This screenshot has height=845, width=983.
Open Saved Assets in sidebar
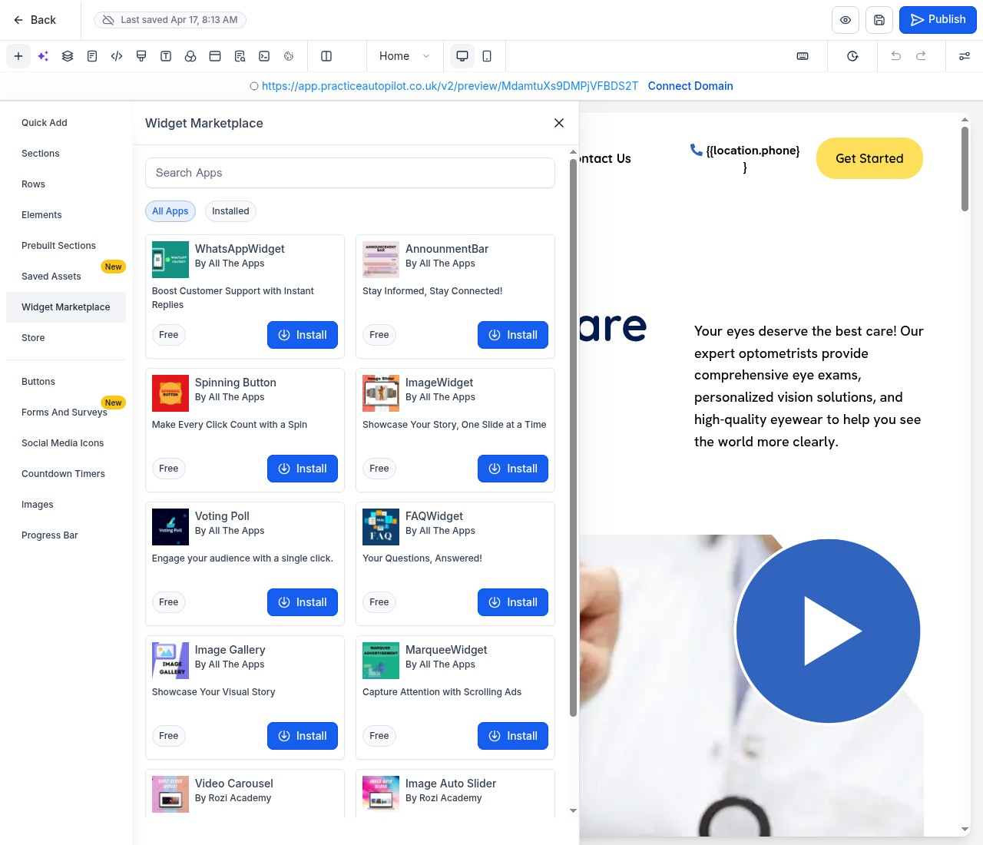(x=66, y=277)
